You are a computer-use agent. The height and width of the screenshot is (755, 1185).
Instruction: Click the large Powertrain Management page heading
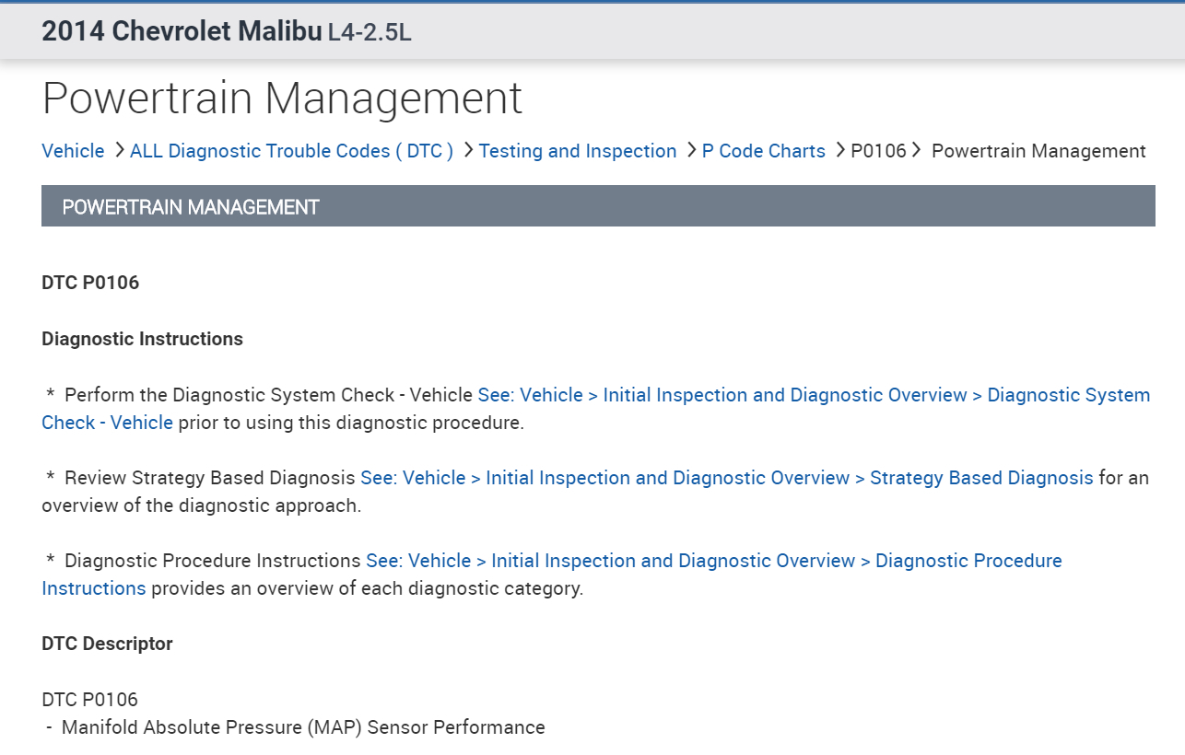click(x=282, y=98)
